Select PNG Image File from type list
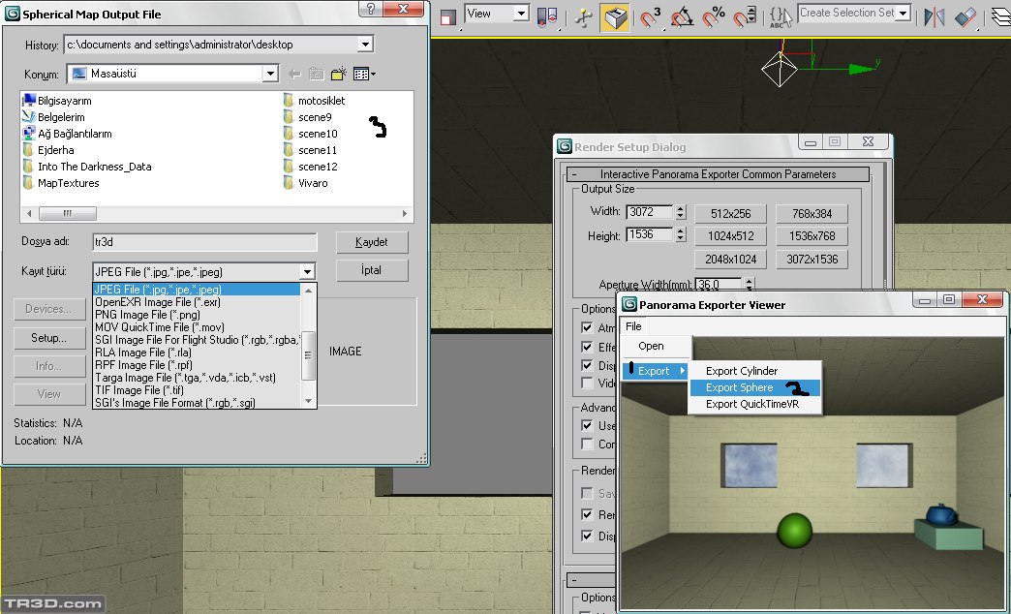1011x614 pixels. pyautogui.click(x=147, y=315)
